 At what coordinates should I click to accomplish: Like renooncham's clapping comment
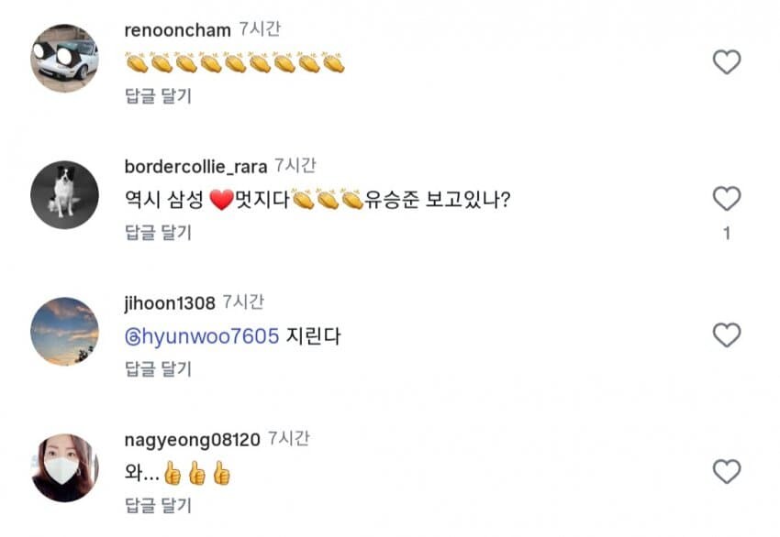click(726, 62)
